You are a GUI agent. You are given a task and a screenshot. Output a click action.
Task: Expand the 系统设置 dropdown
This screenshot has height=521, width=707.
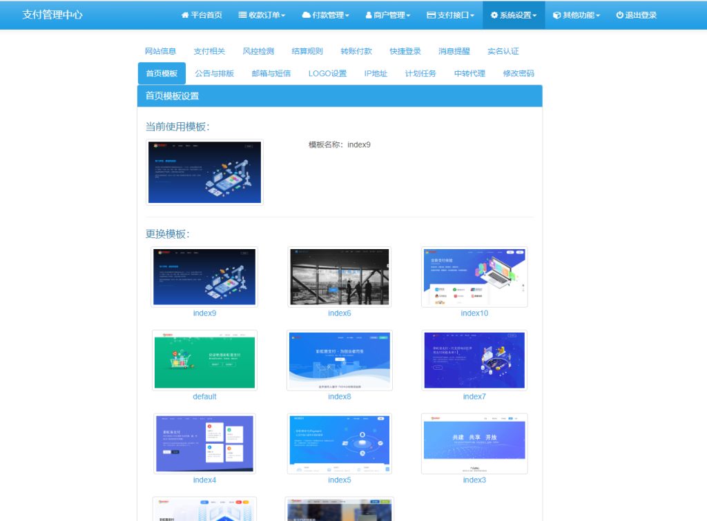point(514,14)
